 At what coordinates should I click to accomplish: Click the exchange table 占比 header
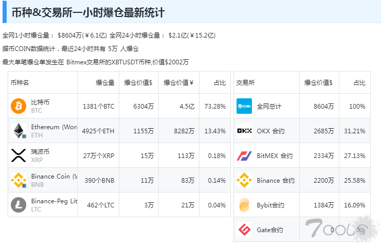pos(359,83)
